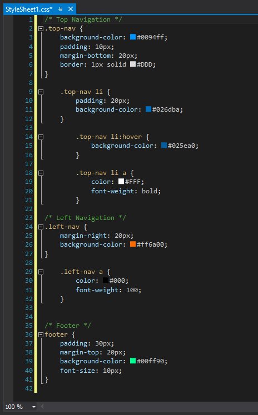Click the #FFF white color swatch
Screen dimensions: 258x415
coord(121,181)
